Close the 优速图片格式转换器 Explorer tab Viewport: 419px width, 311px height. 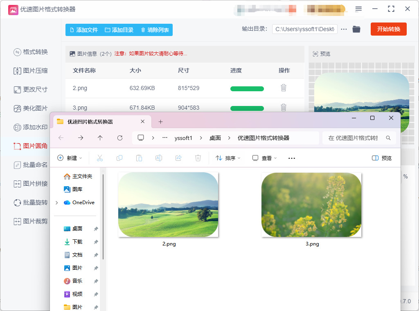tap(143, 122)
